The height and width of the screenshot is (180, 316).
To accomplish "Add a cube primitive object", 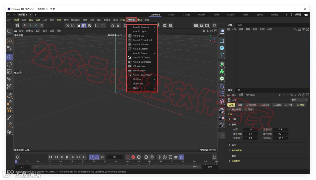I will (222, 48).
